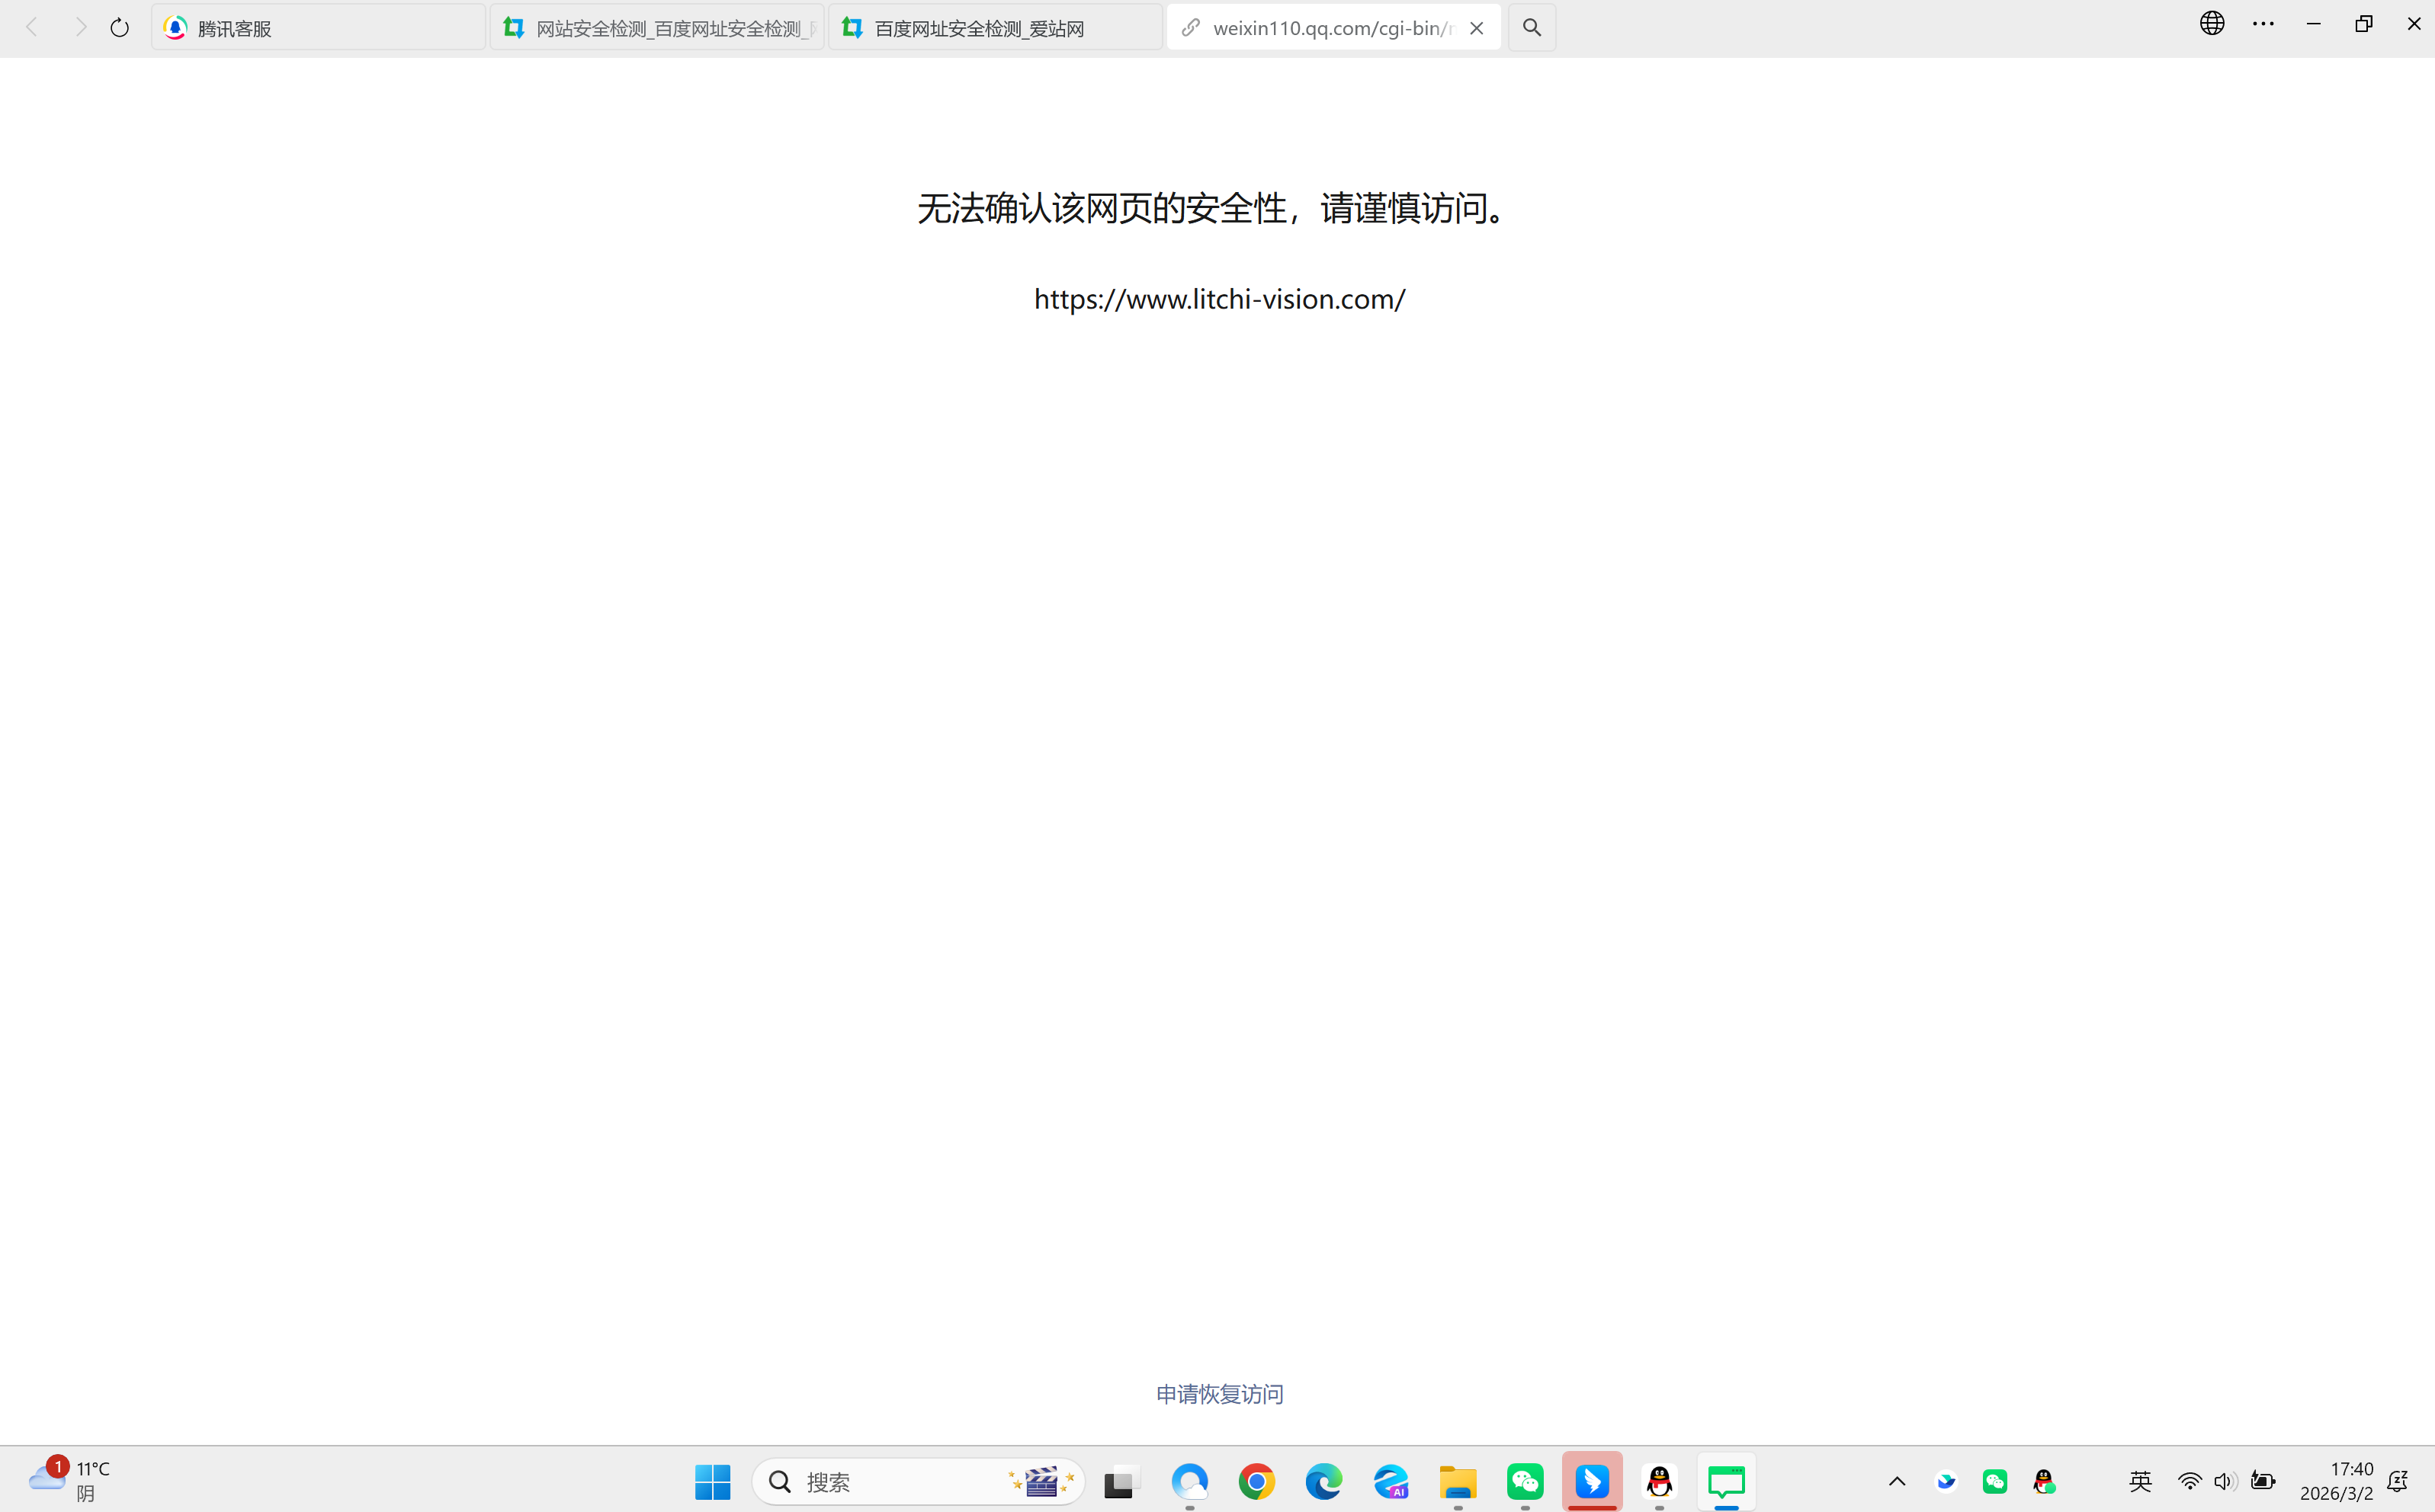Close the weixin110.qq.com tab

[1477, 28]
